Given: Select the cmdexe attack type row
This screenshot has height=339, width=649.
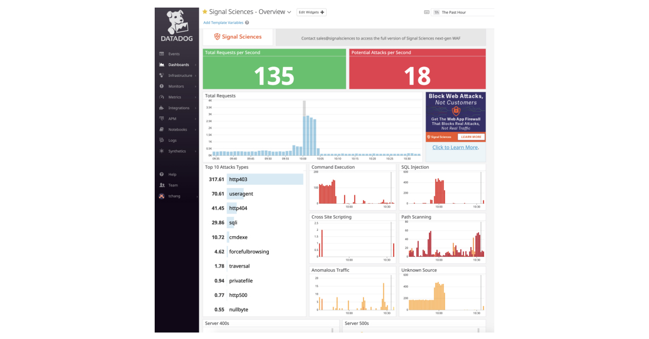Looking at the screenshot, I should tap(253, 237).
